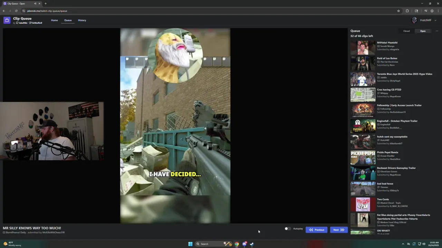Image resolution: width=442 pixels, height=248 pixels.
Task: Toggle the Autoplay switch
Action: [x=287, y=229]
